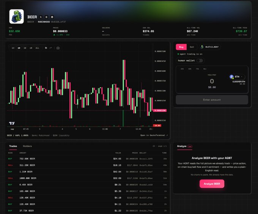Screen dimensions: 258x214
Task: Click the ETH balance 0.000131 ETH text
Action: point(239,82)
